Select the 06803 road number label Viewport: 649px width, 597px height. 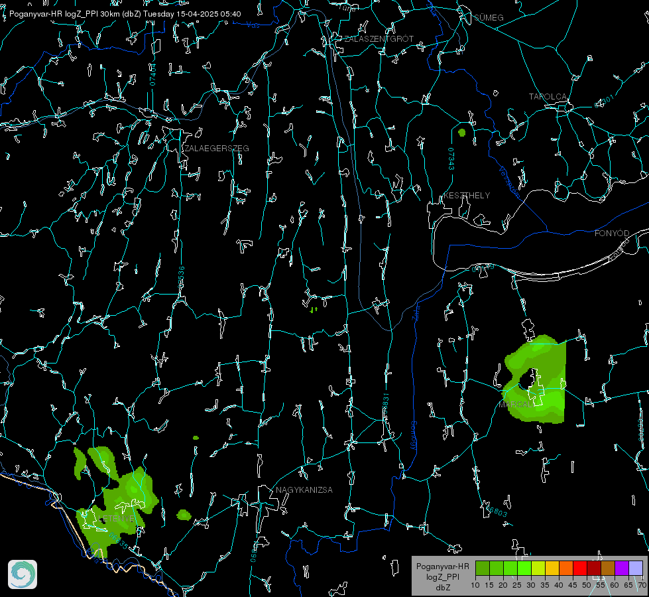[497, 511]
